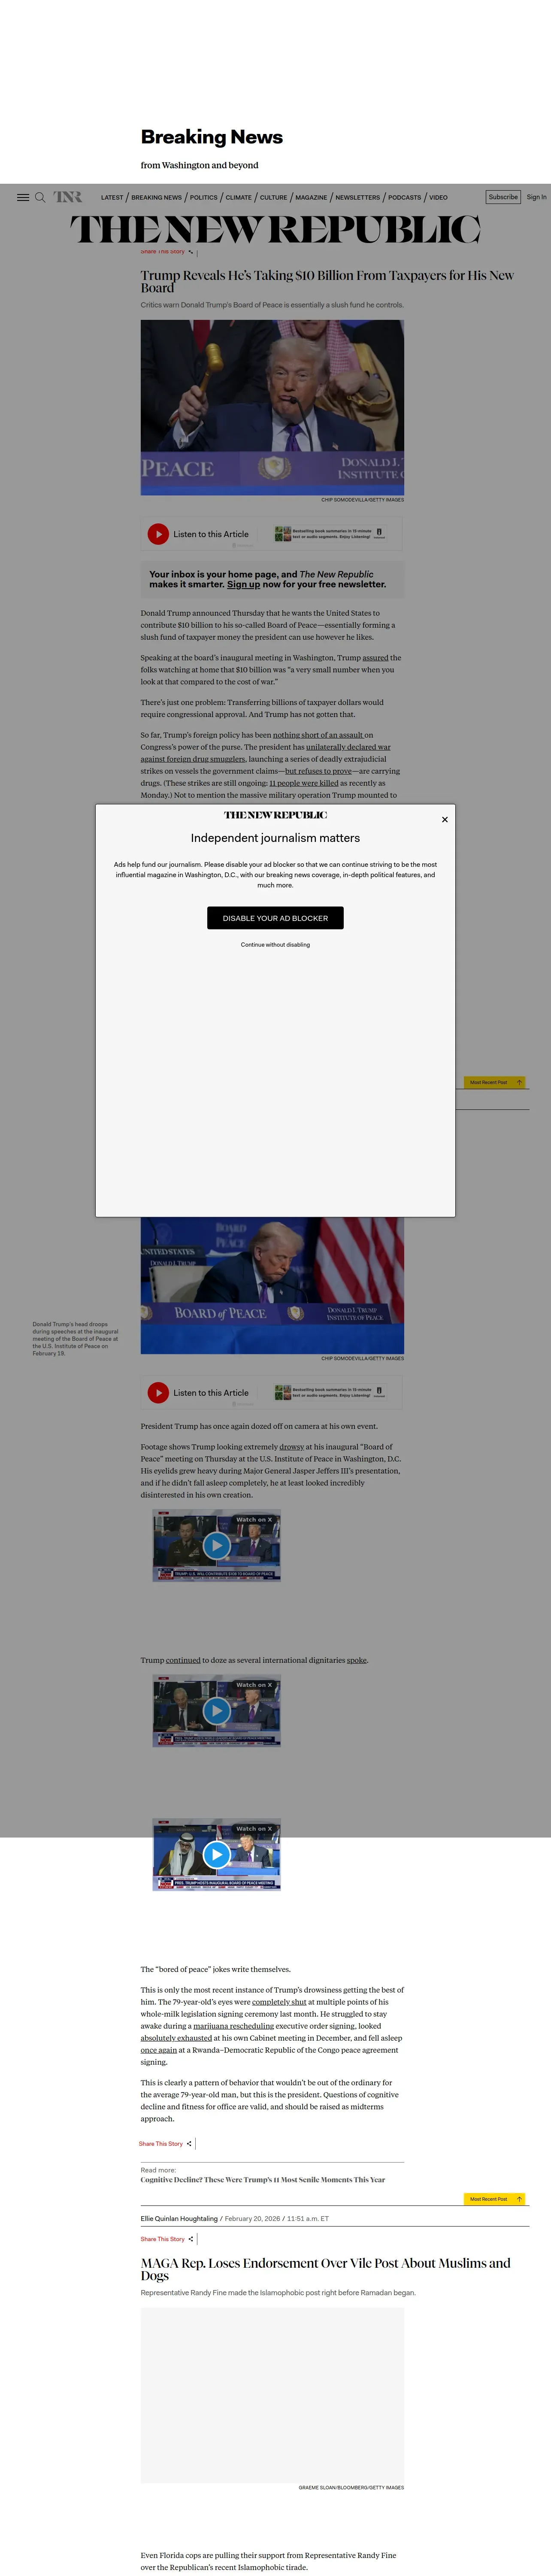Close the ad blocker popup
551x2576 pixels.
445,819
